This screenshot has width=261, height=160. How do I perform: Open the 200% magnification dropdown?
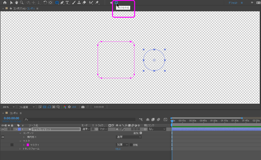[8, 107]
